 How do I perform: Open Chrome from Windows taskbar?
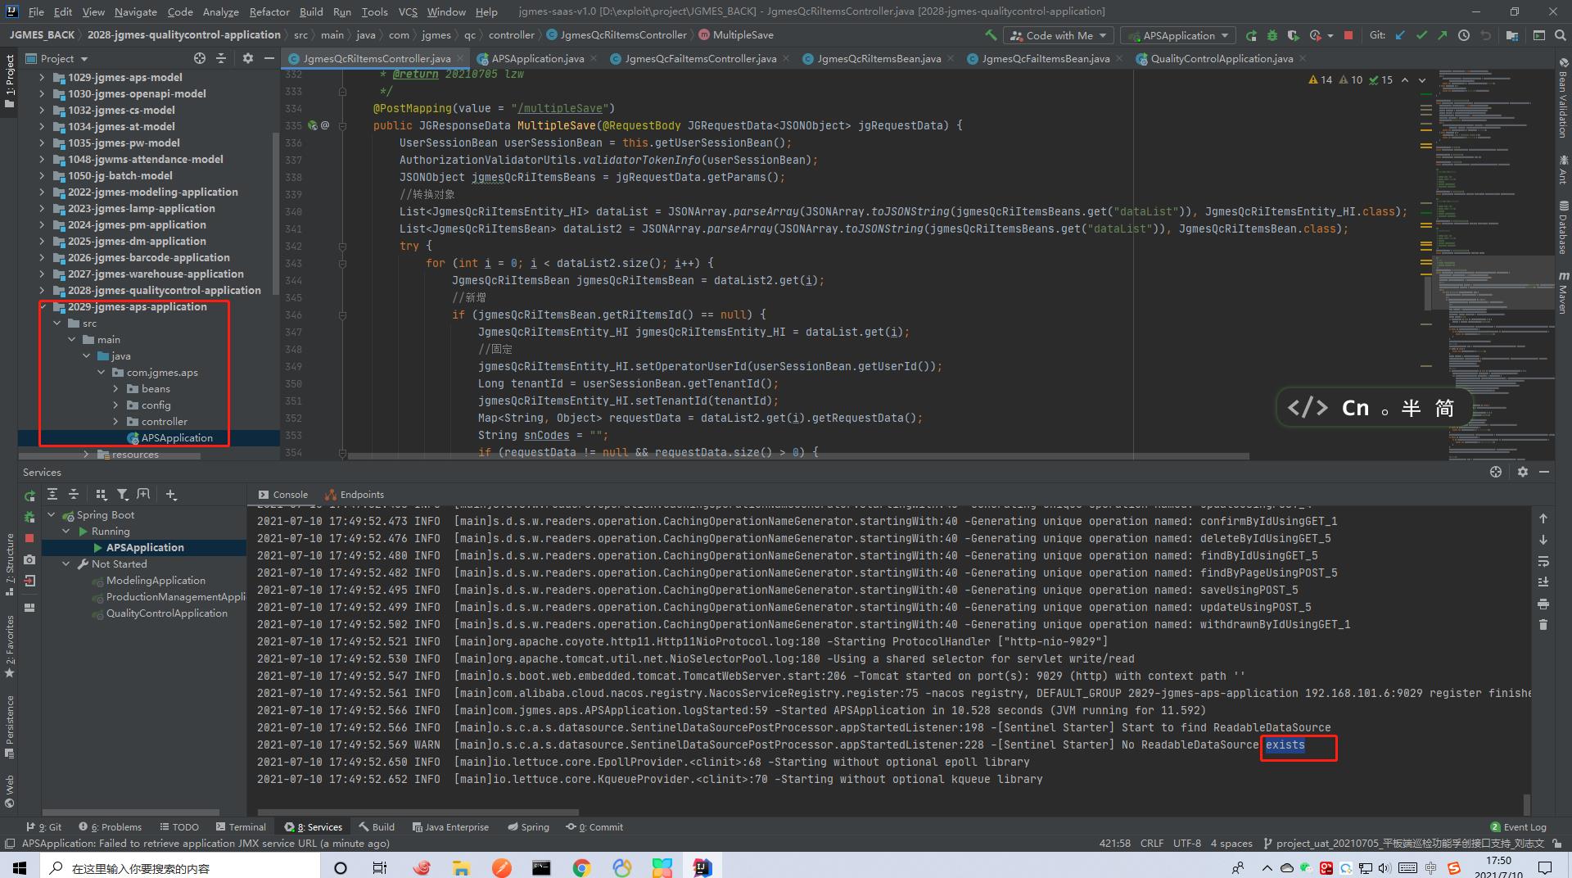pyautogui.click(x=581, y=867)
